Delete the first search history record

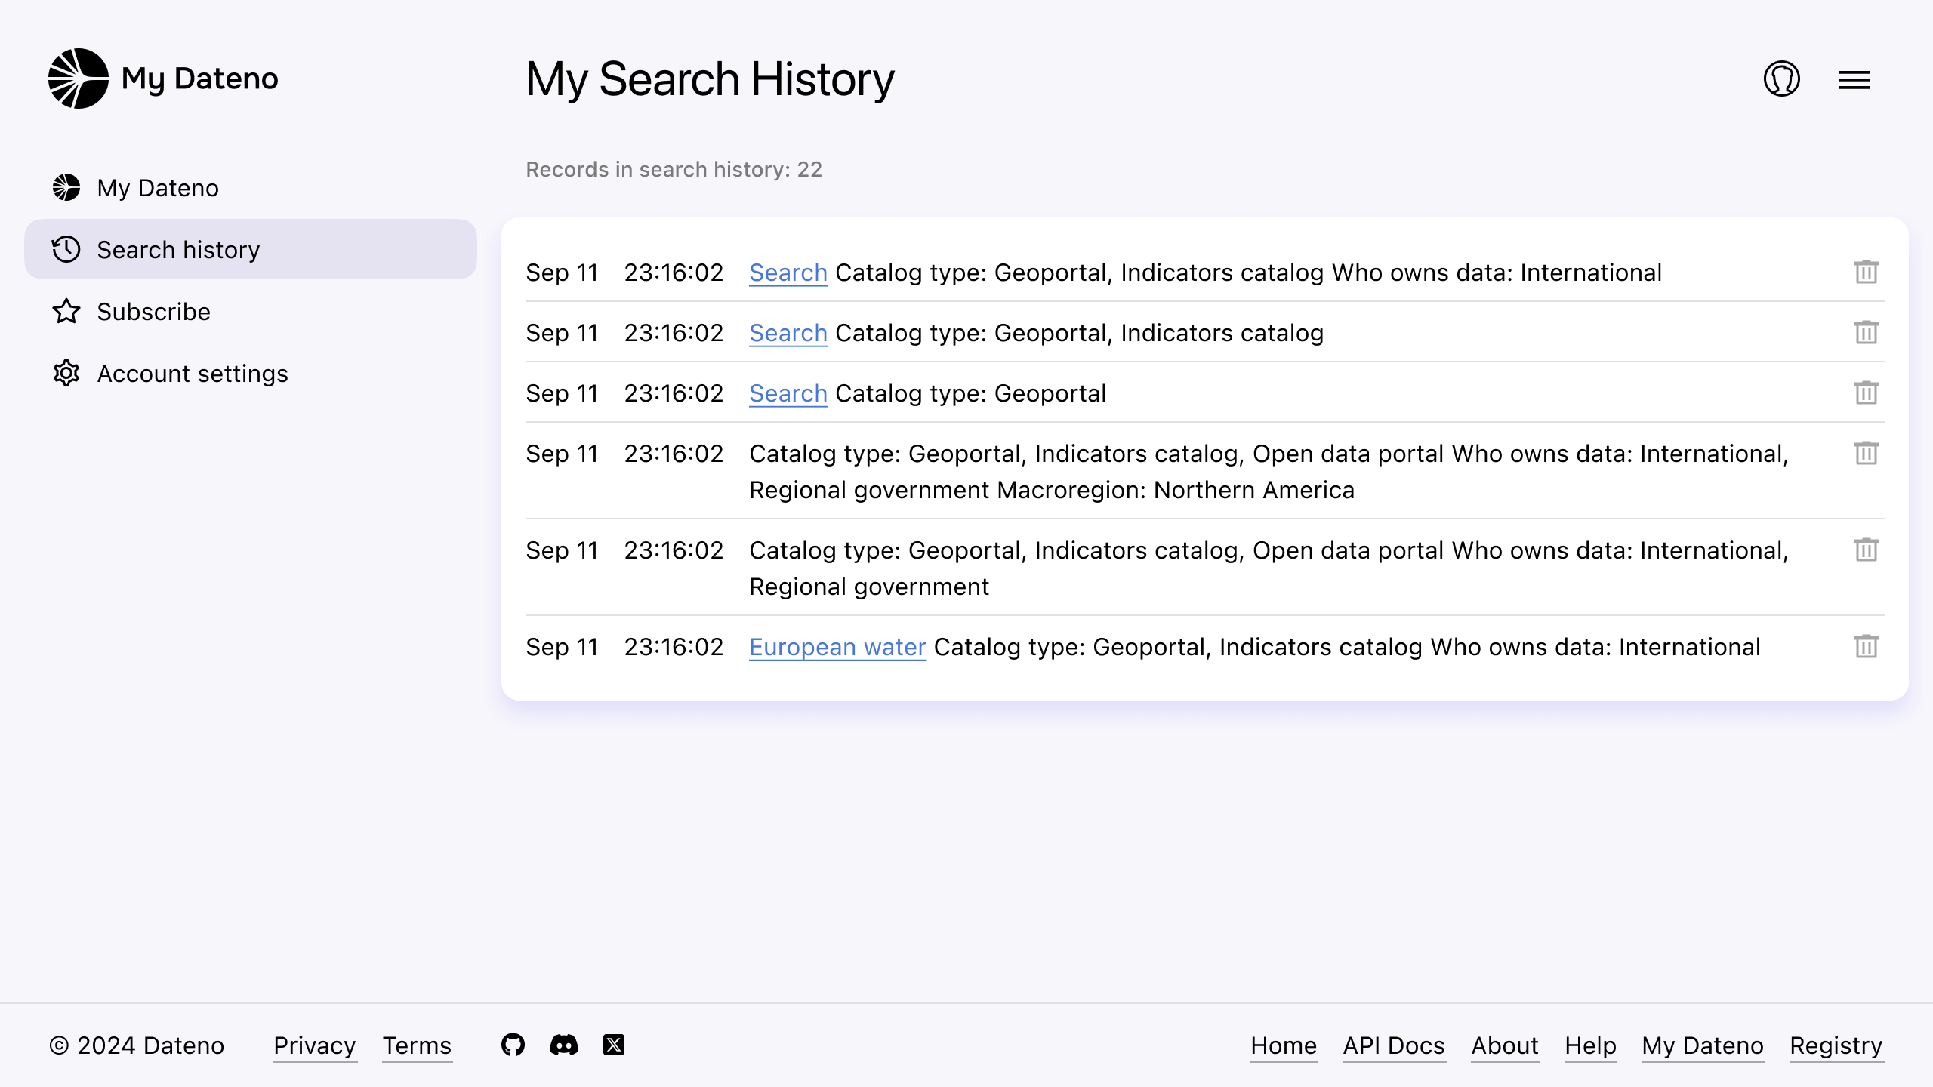[1866, 272]
